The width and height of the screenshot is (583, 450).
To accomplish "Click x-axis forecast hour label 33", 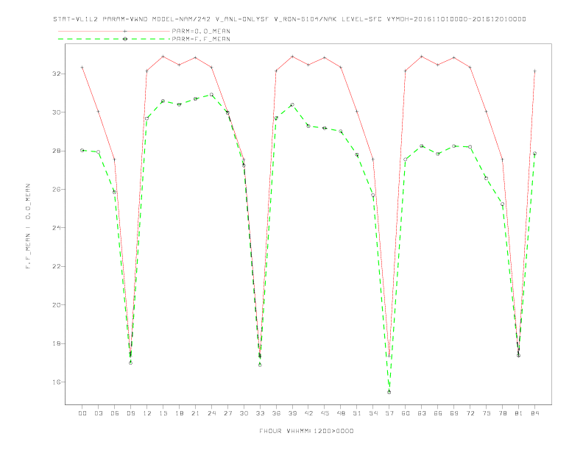I will pos(261,413).
